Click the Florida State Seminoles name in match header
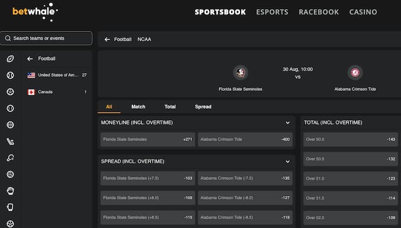 coord(241,89)
